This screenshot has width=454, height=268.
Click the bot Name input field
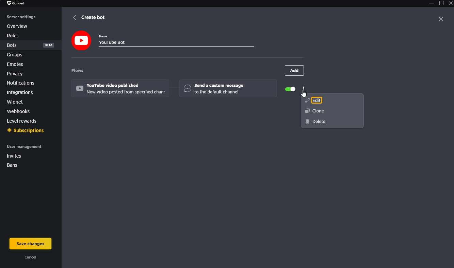pyautogui.click(x=176, y=42)
